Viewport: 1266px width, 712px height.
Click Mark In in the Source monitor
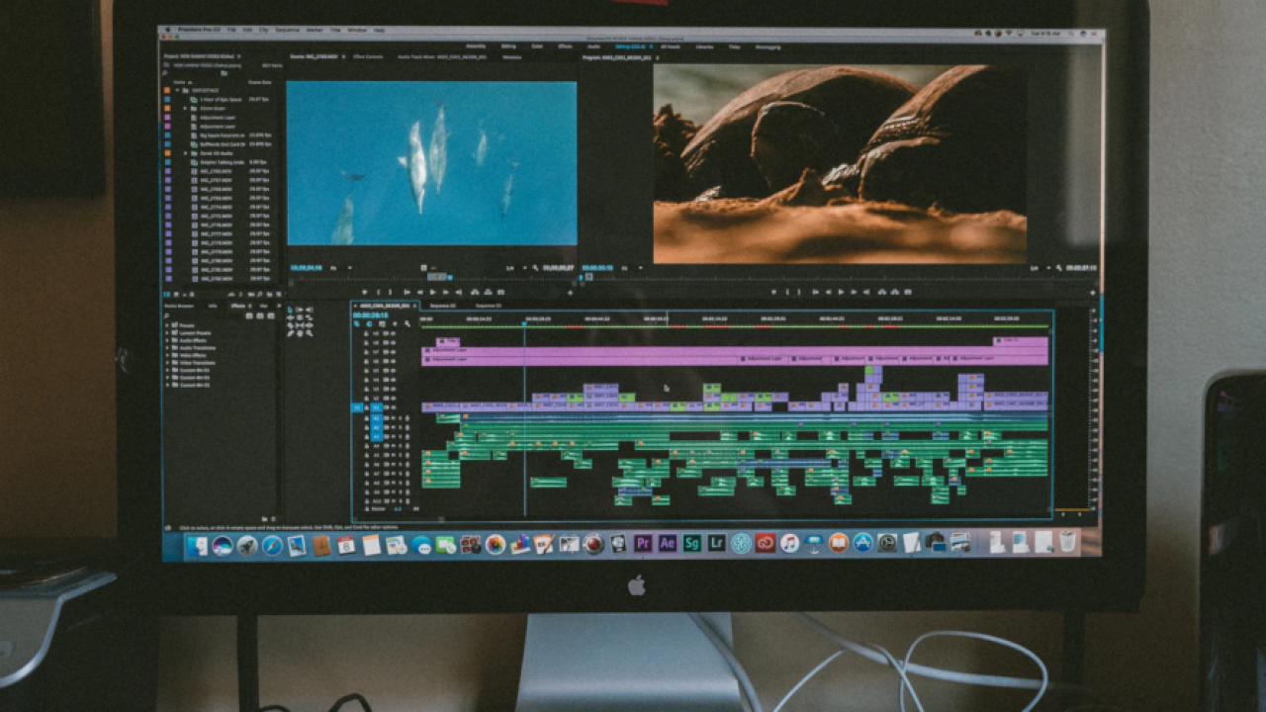378,292
